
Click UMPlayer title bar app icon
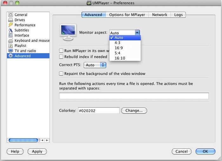[x=89, y=3]
